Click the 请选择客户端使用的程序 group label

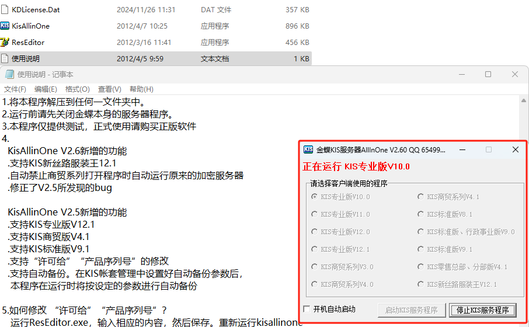click(x=349, y=183)
